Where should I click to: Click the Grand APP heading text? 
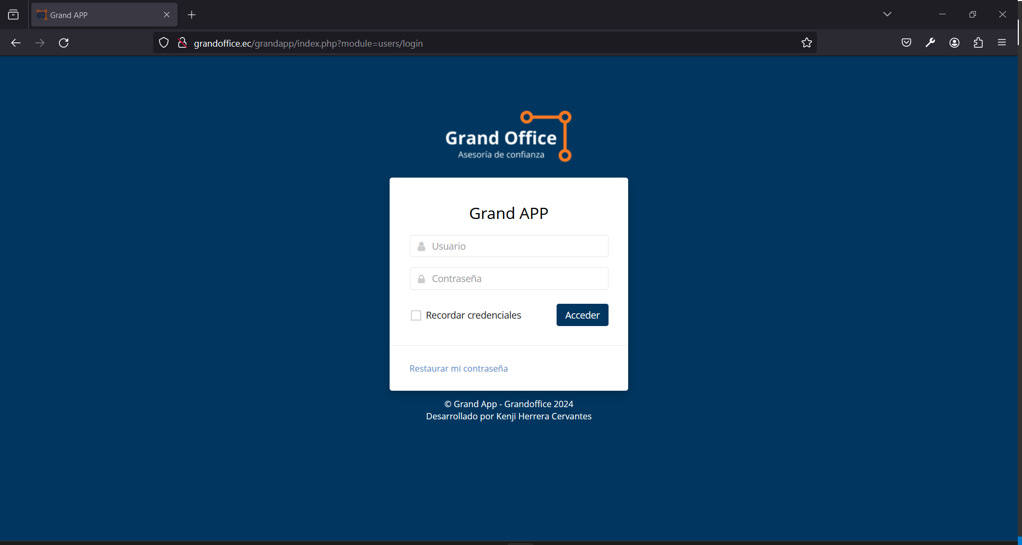[509, 213]
